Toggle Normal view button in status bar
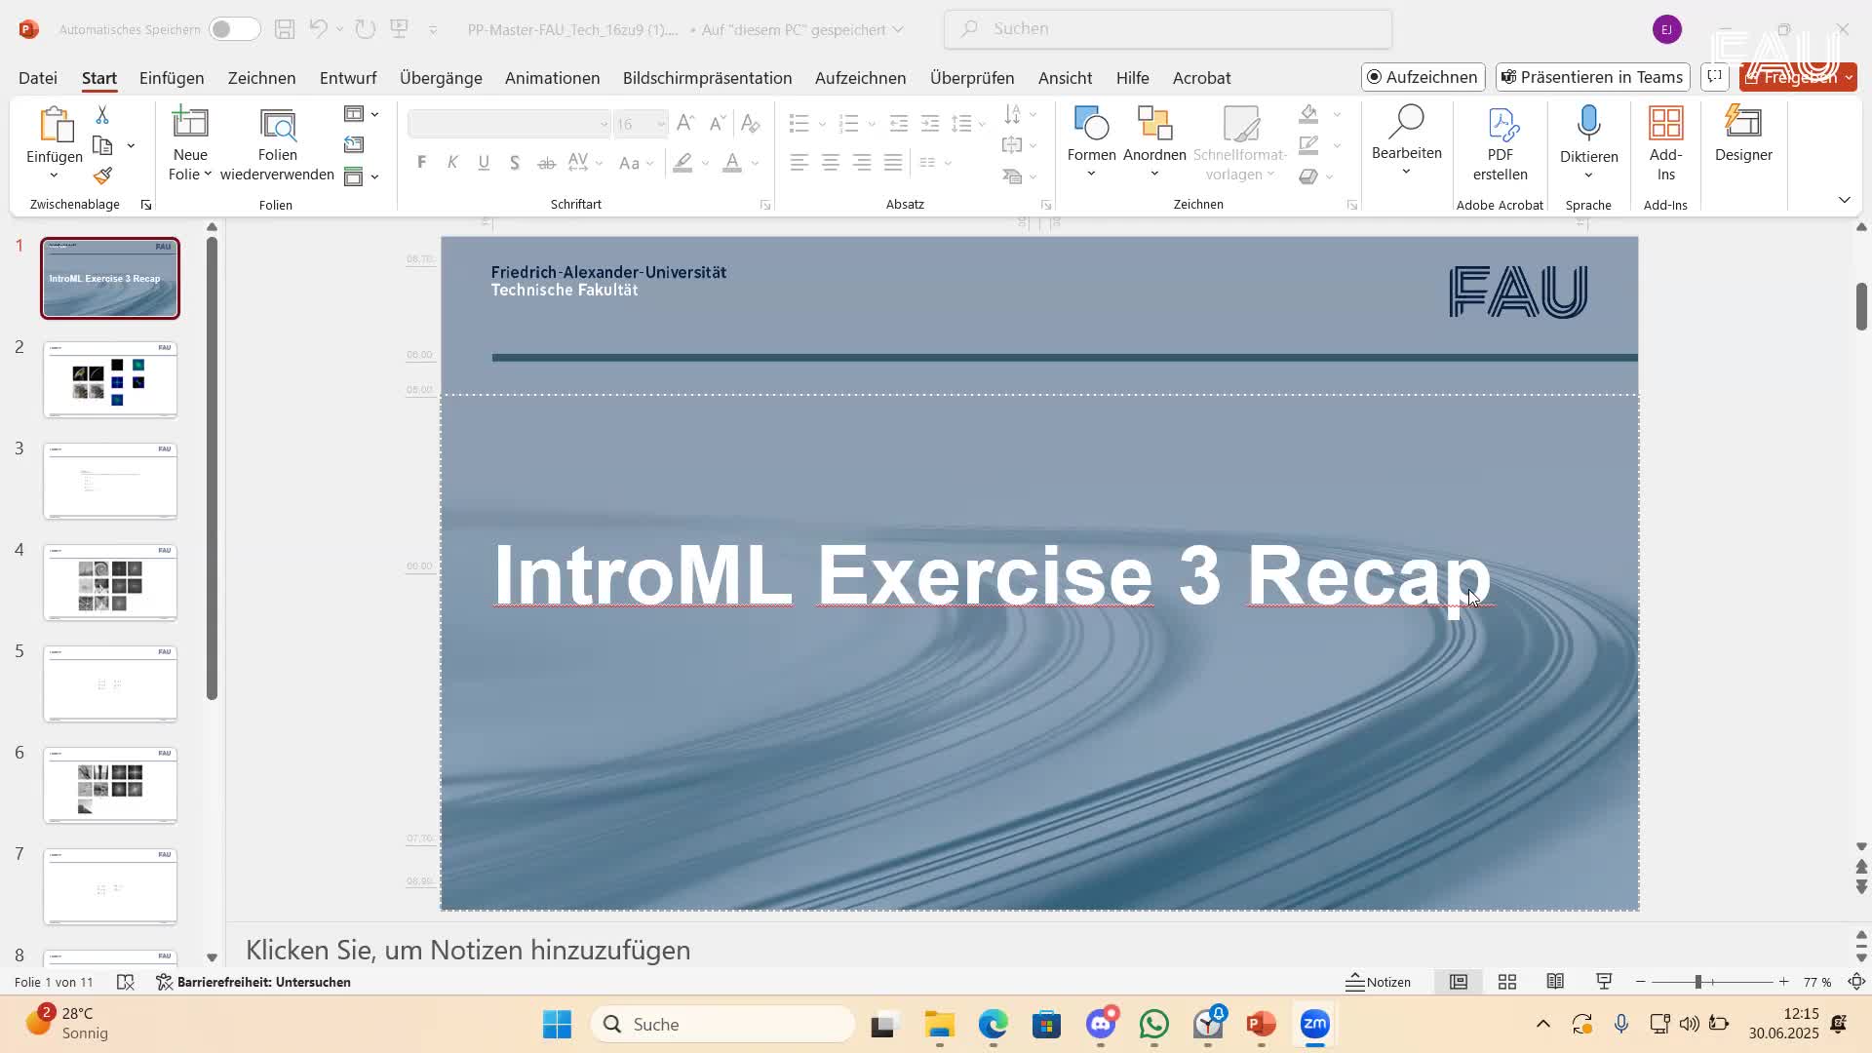1872x1053 pixels. (x=1459, y=982)
